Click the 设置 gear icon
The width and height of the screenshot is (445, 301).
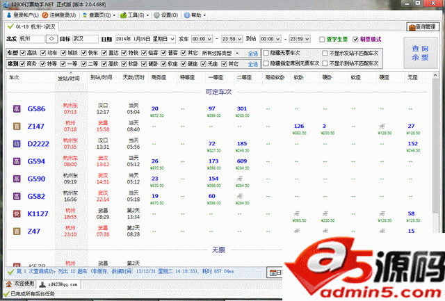[156, 15]
